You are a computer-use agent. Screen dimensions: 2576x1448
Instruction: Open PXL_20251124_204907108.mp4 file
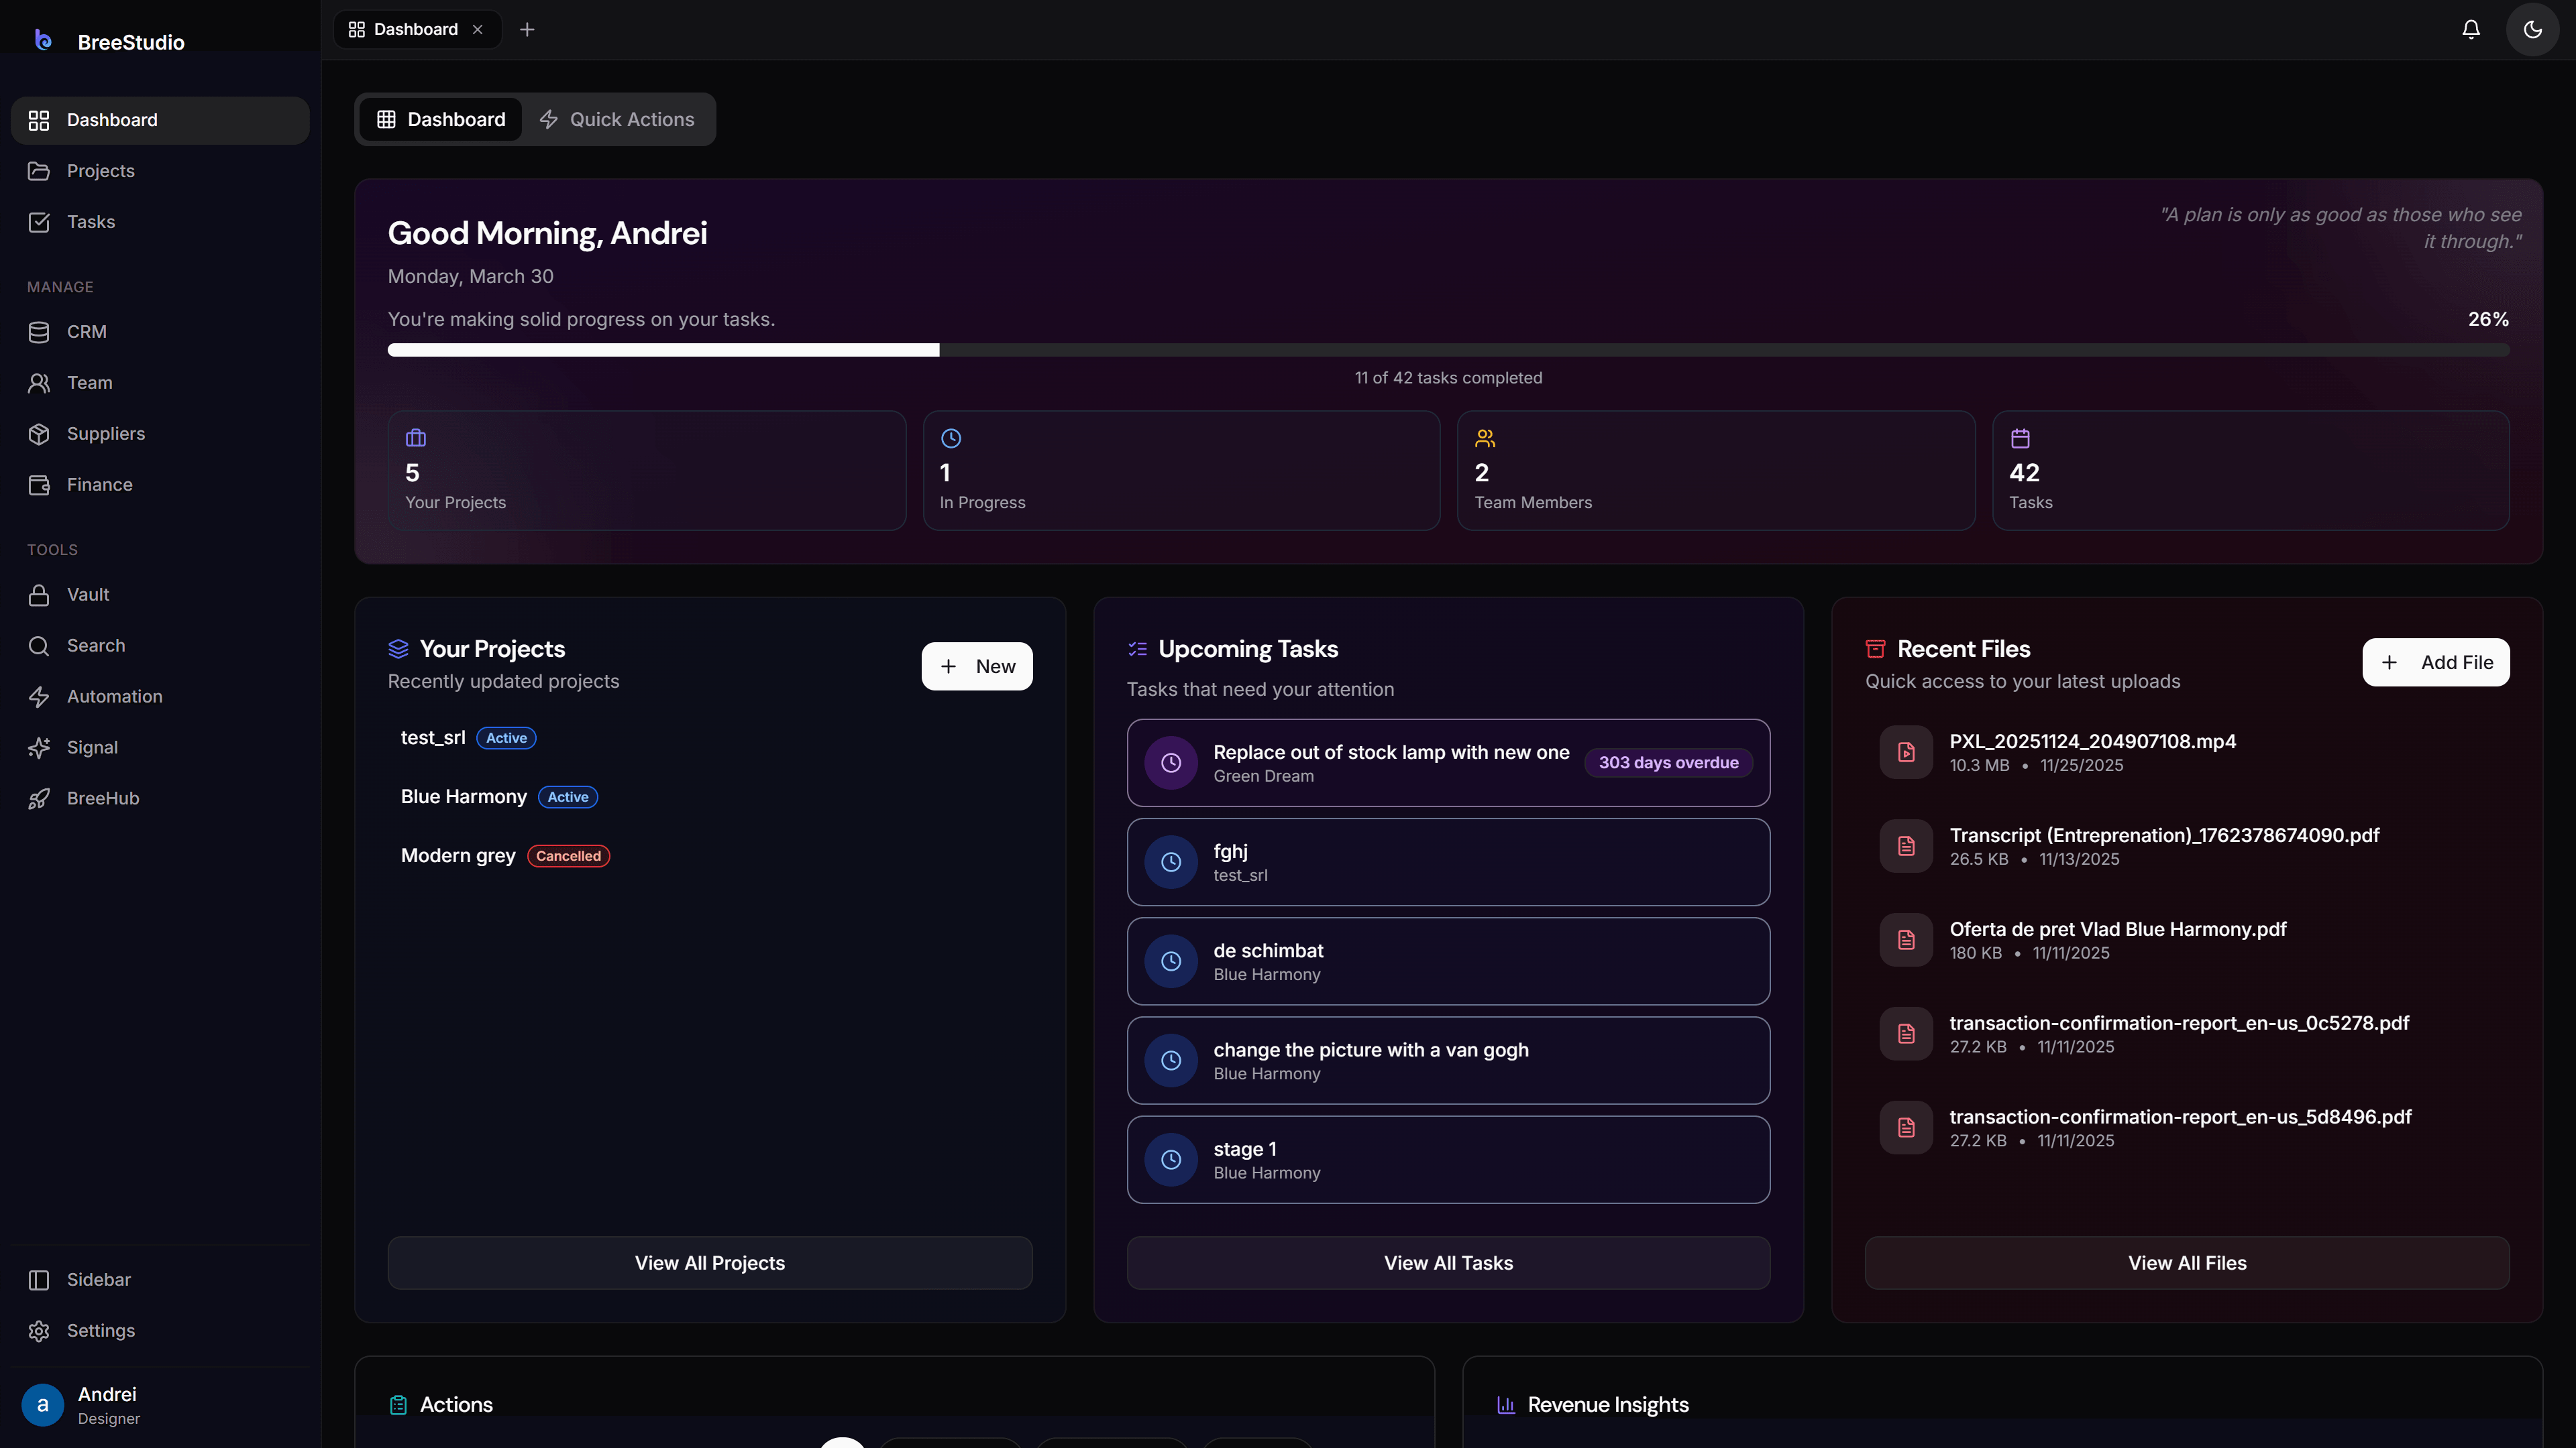pyautogui.click(x=2187, y=752)
